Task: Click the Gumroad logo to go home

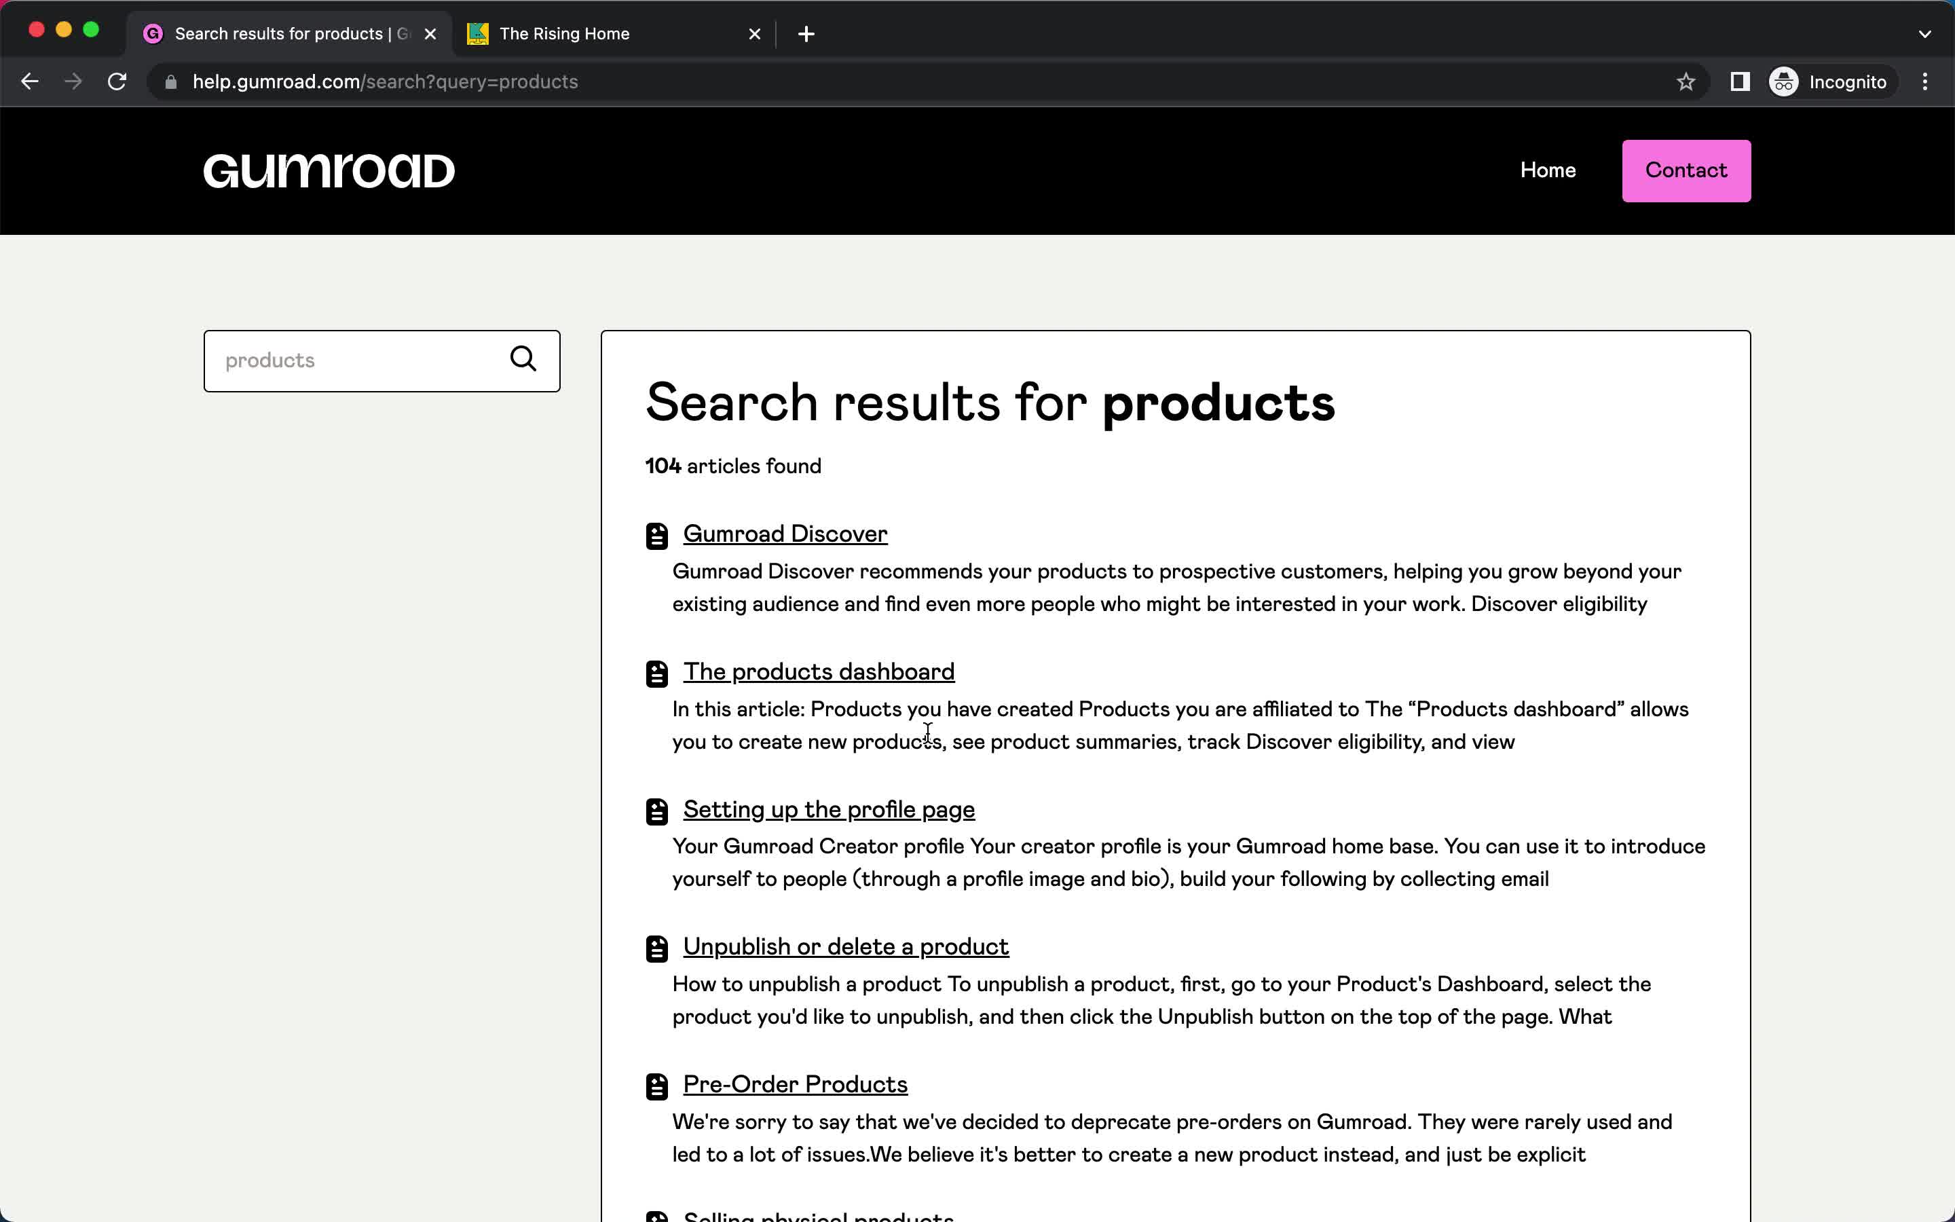Action: 327,170
